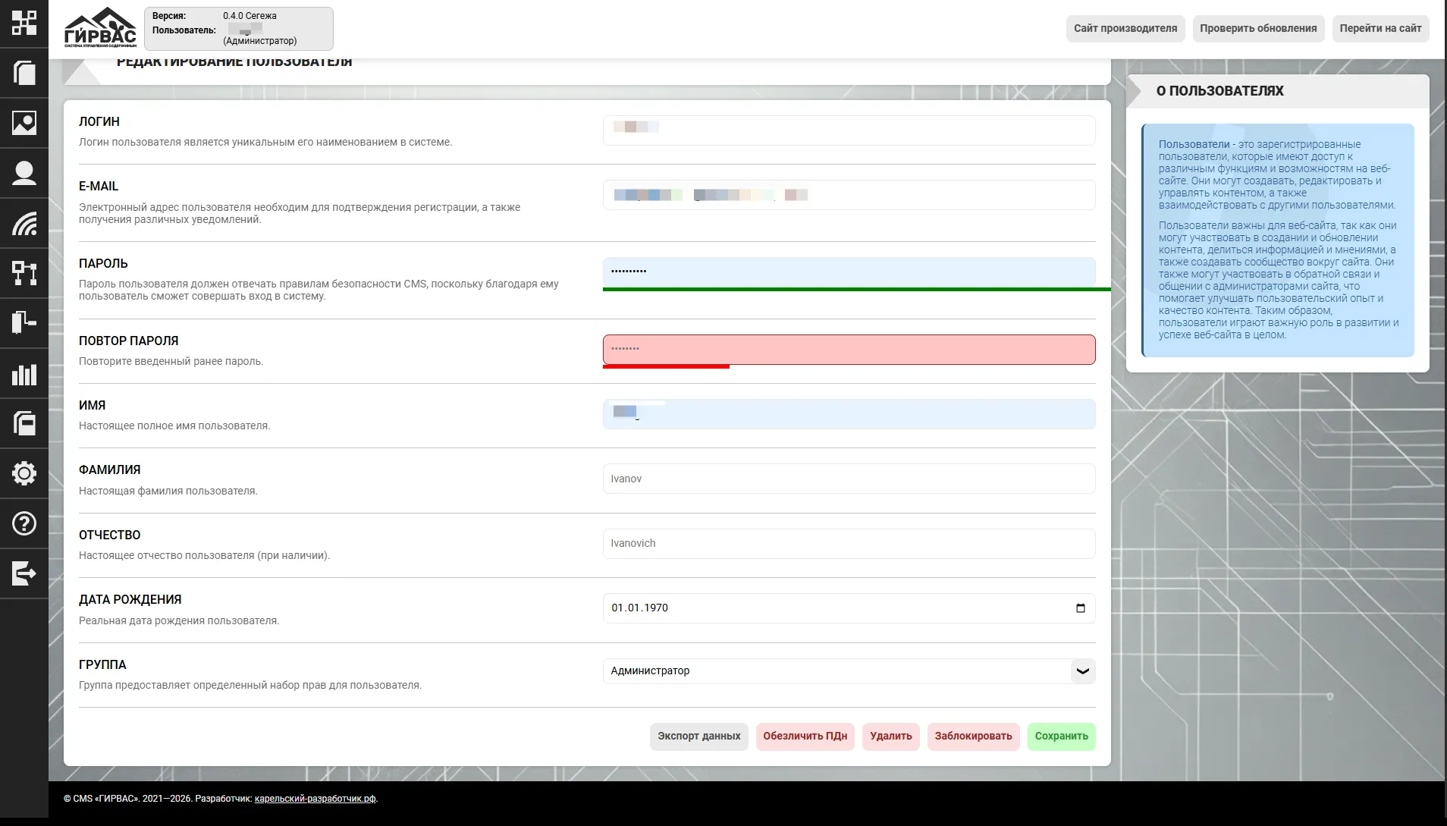Click Перейти на сайт button
Image resolution: width=1447 pixels, height=826 pixels.
(x=1380, y=28)
